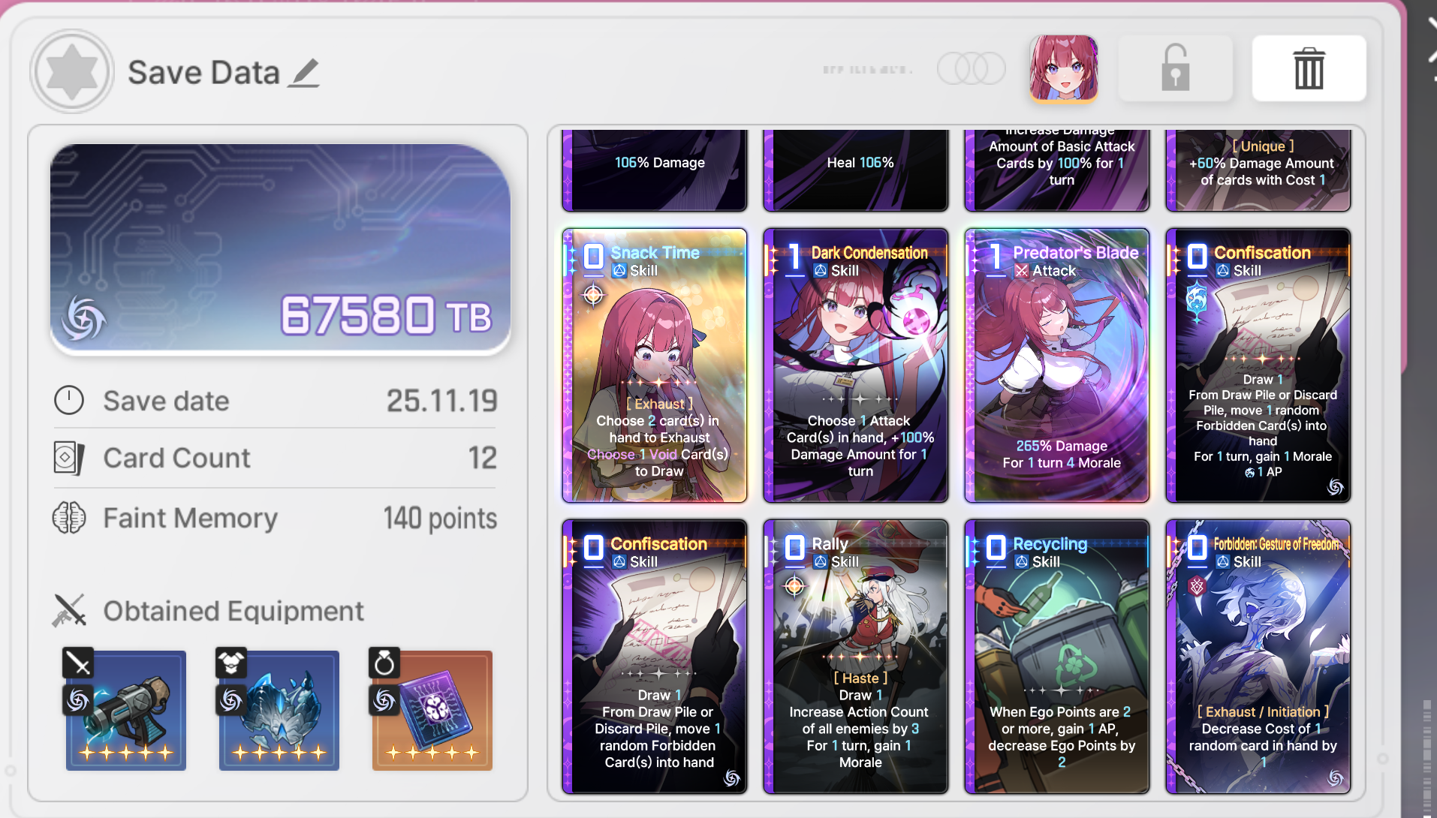Select the Recycling skill card
1437x818 pixels.
pos(1057,657)
